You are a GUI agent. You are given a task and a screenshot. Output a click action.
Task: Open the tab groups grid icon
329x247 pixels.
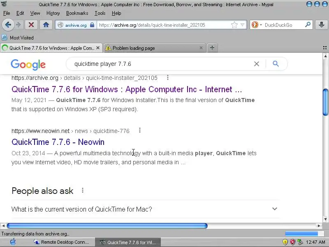tap(325, 48)
